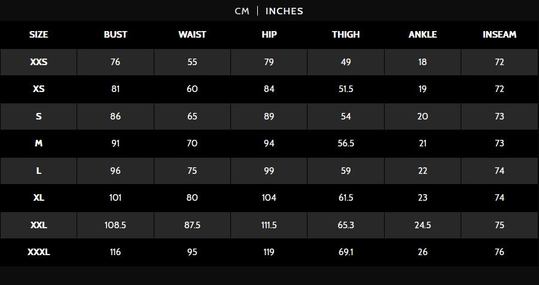The image size is (539, 285).
Task: Click the XXL bust value 108.5
Action: click(115, 225)
